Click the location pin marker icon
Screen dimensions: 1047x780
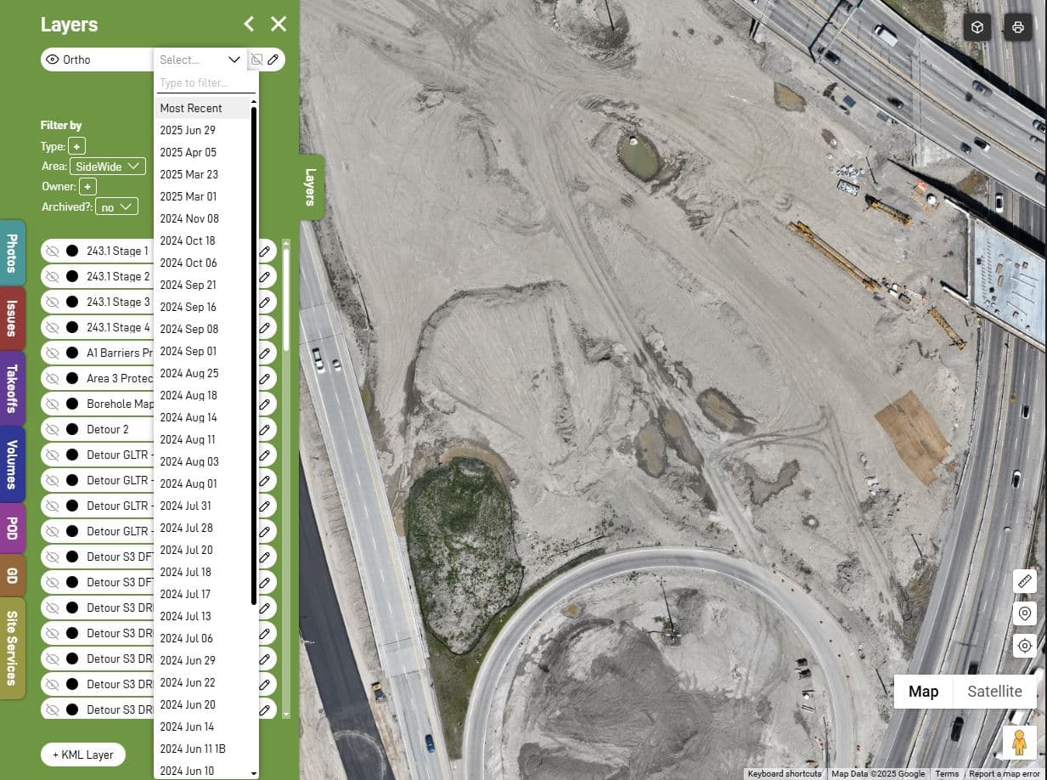coord(1025,613)
